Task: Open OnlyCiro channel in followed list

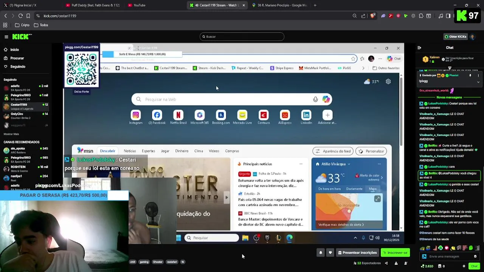Action: pos(26,116)
